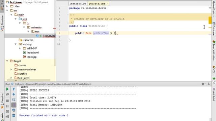
Task: Collapse the volnenko package
Action: (x=24, y=27)
